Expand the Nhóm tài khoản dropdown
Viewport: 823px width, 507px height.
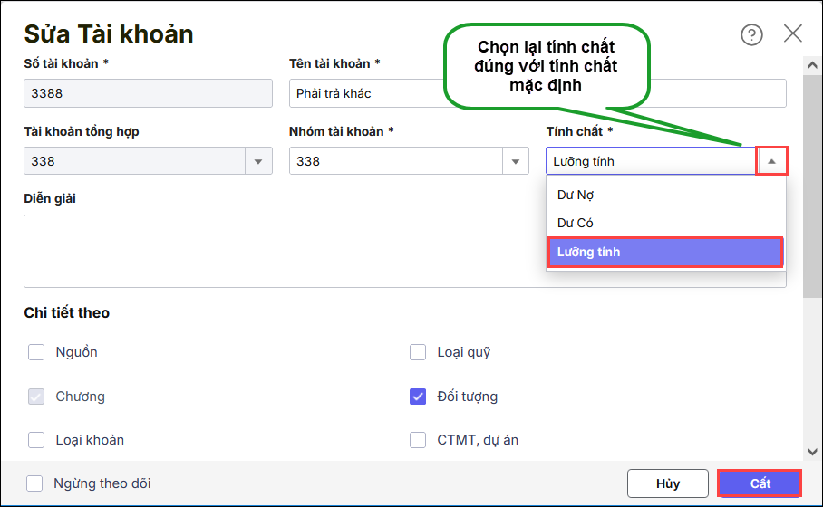[x=516, y=161]
